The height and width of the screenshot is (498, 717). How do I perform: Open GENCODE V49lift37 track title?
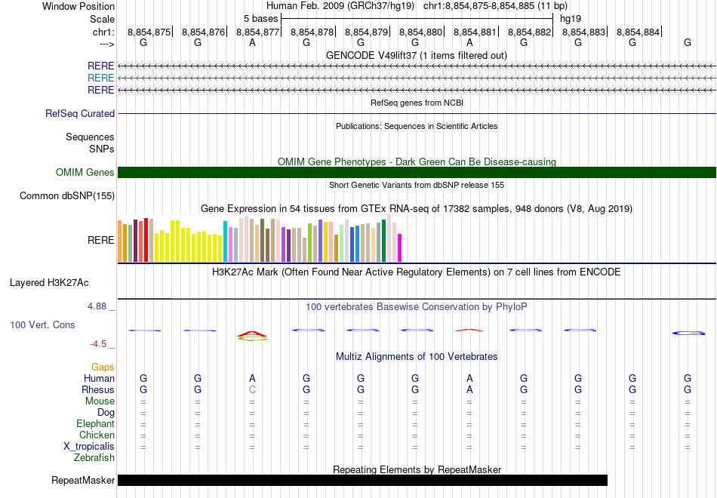click(416, 56)
